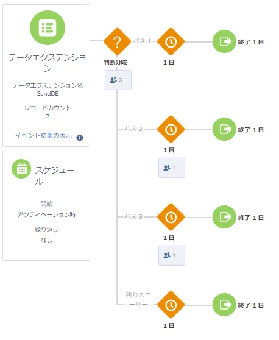Select the wait clock on 残りのユーザー path
The height and width of the screenshot is (340, 279).
(171, 305)
